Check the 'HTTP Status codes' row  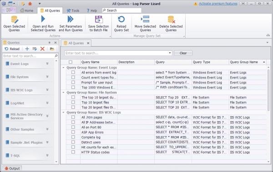coord(73,152)
